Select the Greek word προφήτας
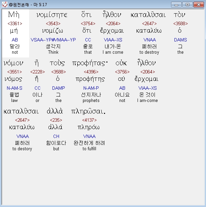206x207 pixels. 90,63
